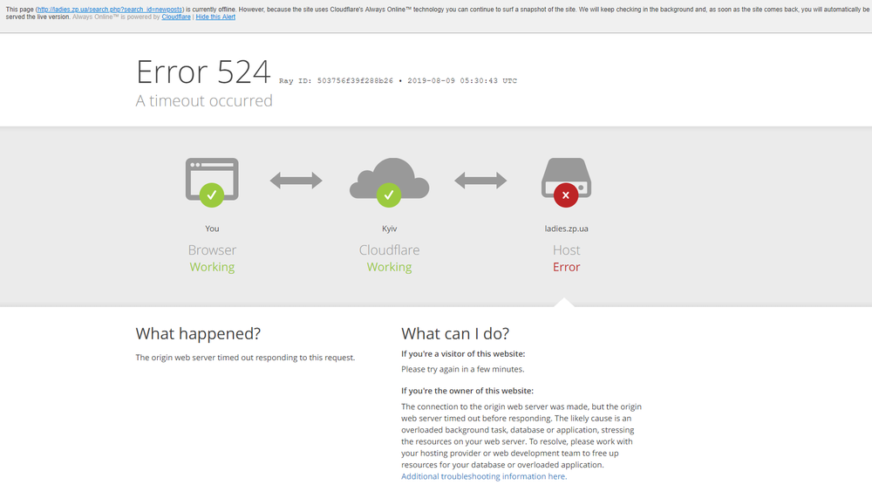
Task: Click the ladies.zp.ua host name
Action: click(566, 229)
